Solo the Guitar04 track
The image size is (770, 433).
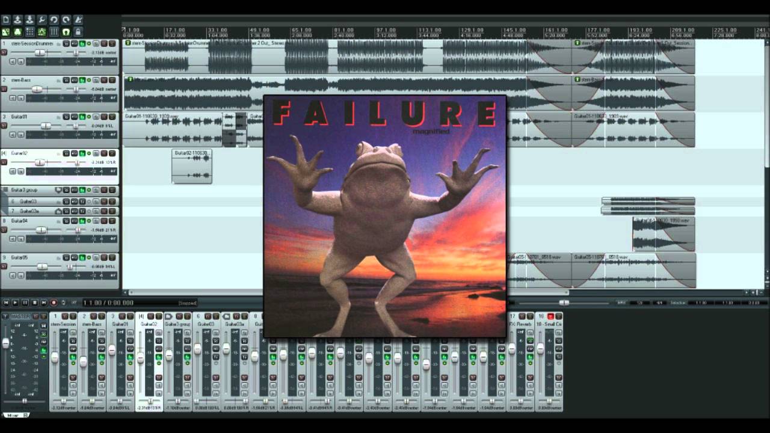[x=112, y=221]
